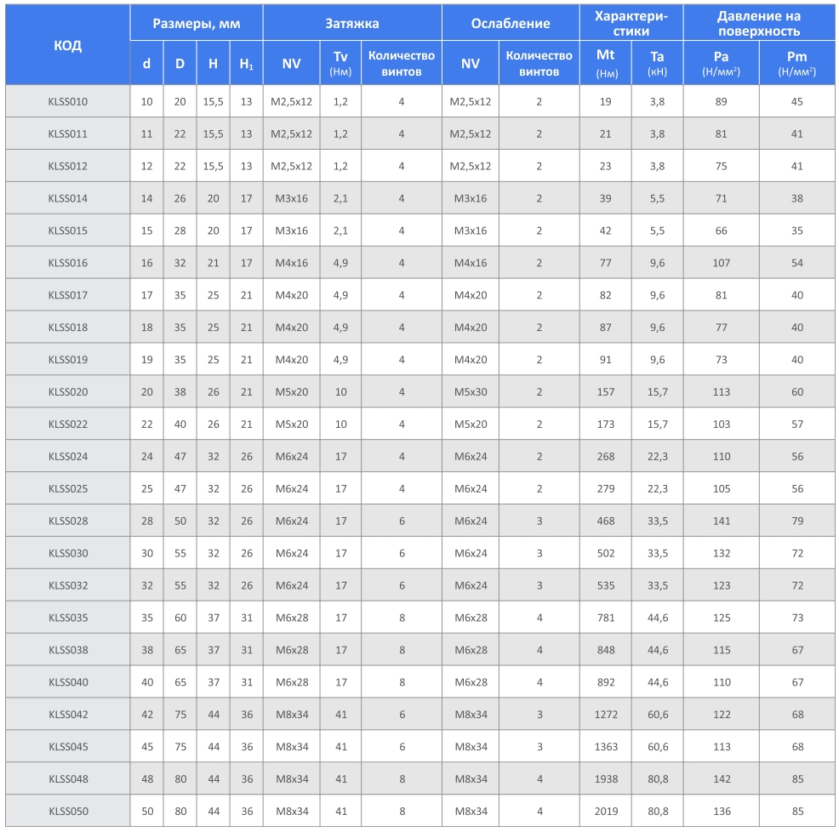839x832 pixels.
Task: Click the Mt value 1272
Action: click(606, 715)
